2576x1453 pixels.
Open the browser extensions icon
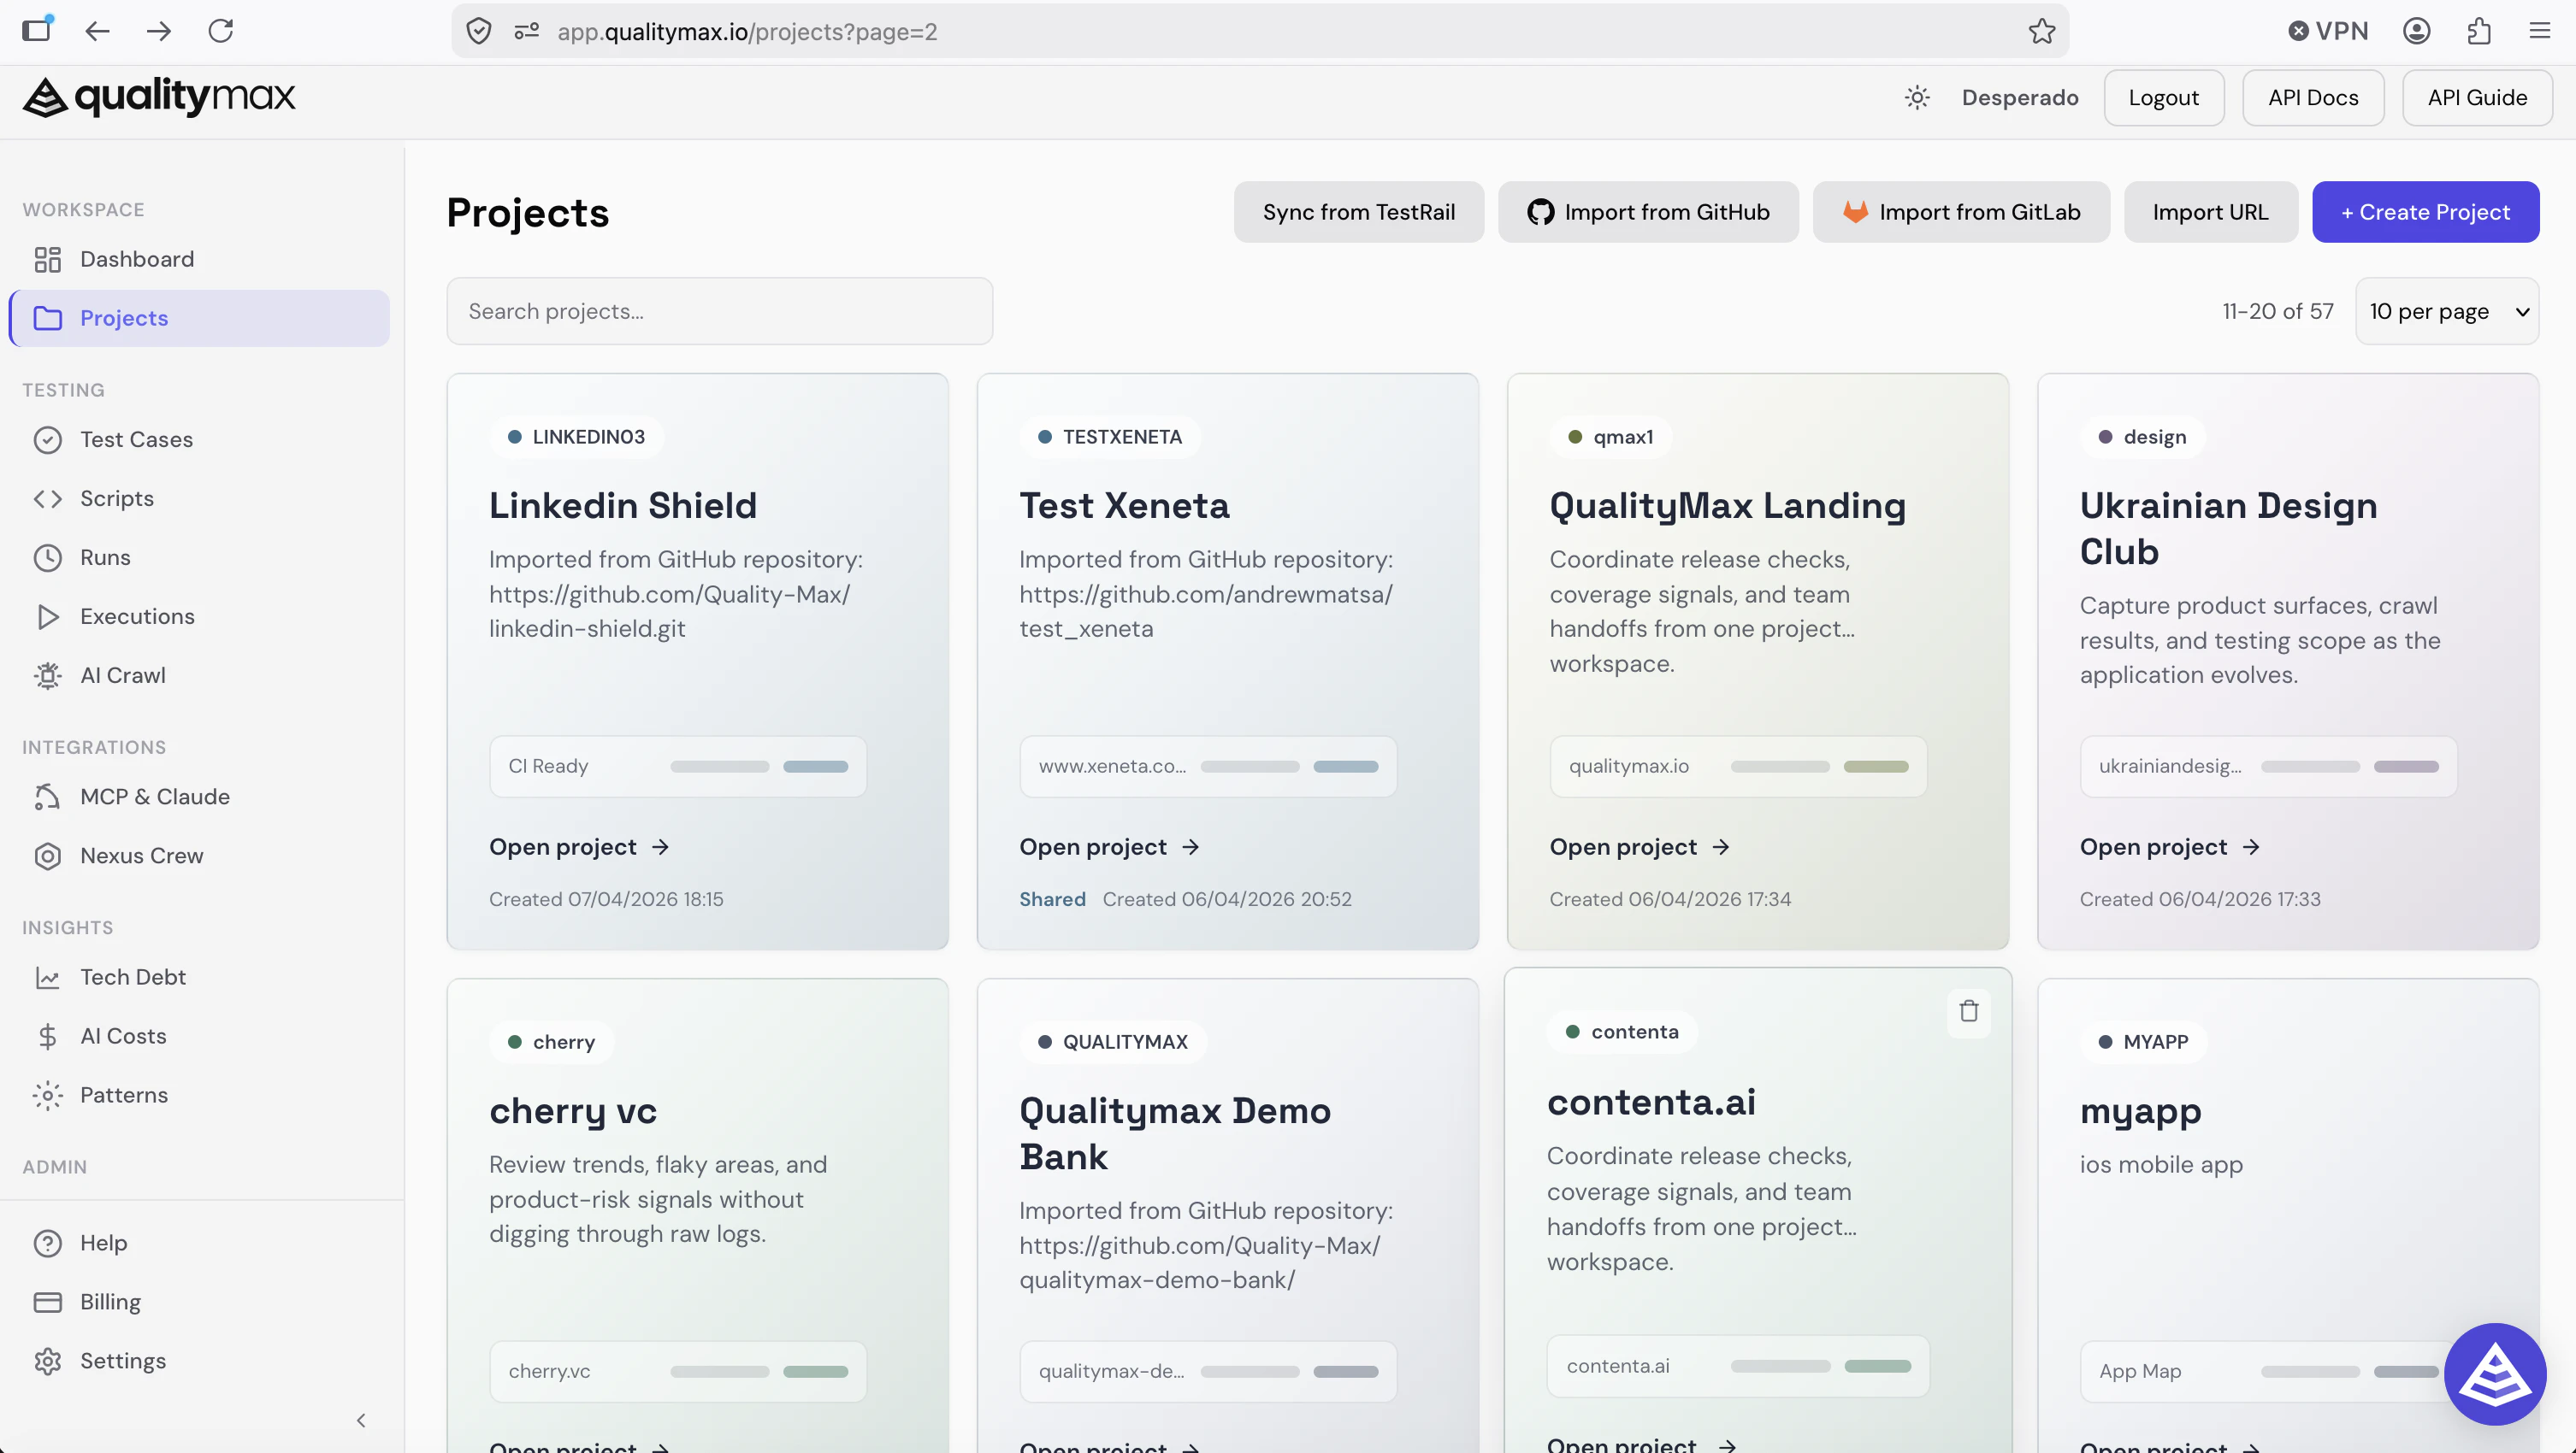point(2479,31)
